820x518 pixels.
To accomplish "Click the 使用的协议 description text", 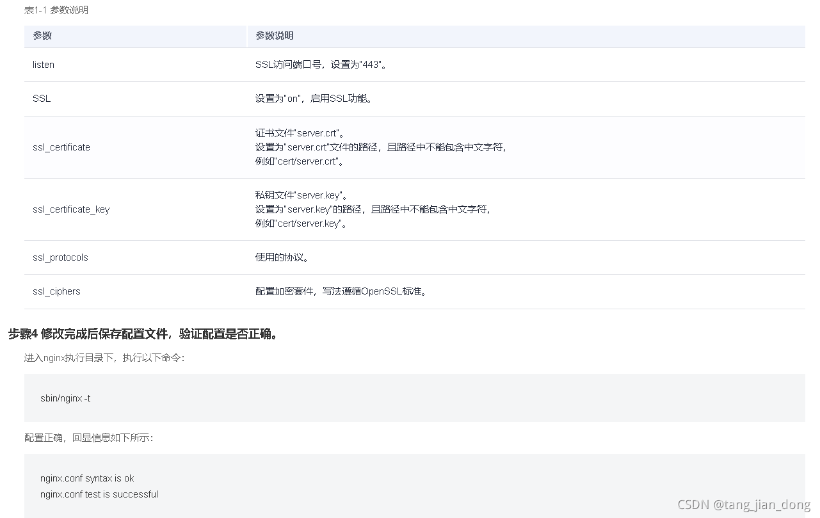I will point(283,257).
